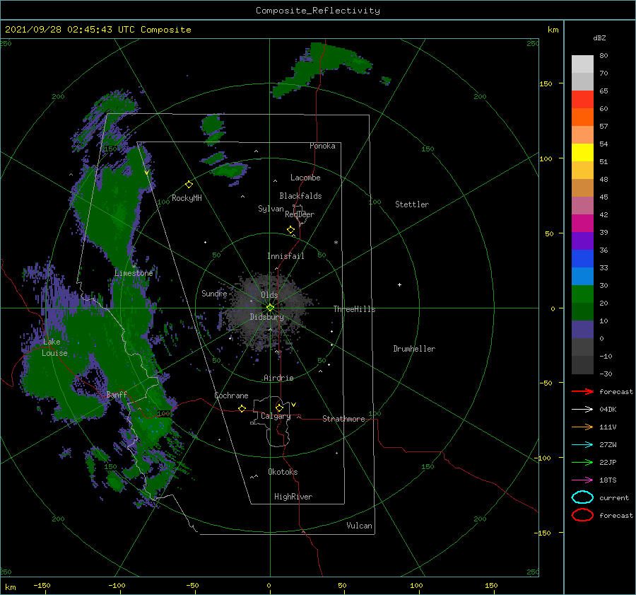
Task: Click the RedDeer city label
Action: coord(300,214)
